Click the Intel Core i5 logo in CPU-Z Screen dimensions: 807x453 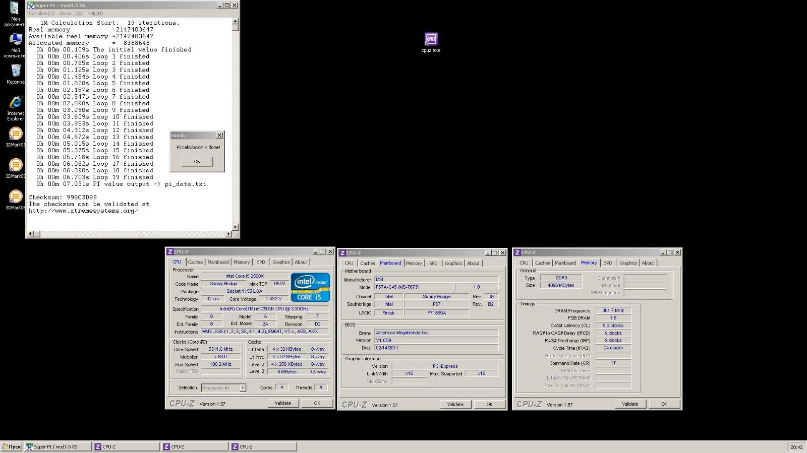pyautogui.click(x=310, y=287)
